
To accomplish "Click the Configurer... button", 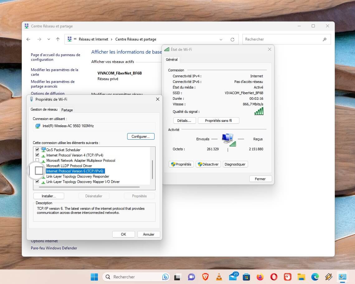I will 141,136.
